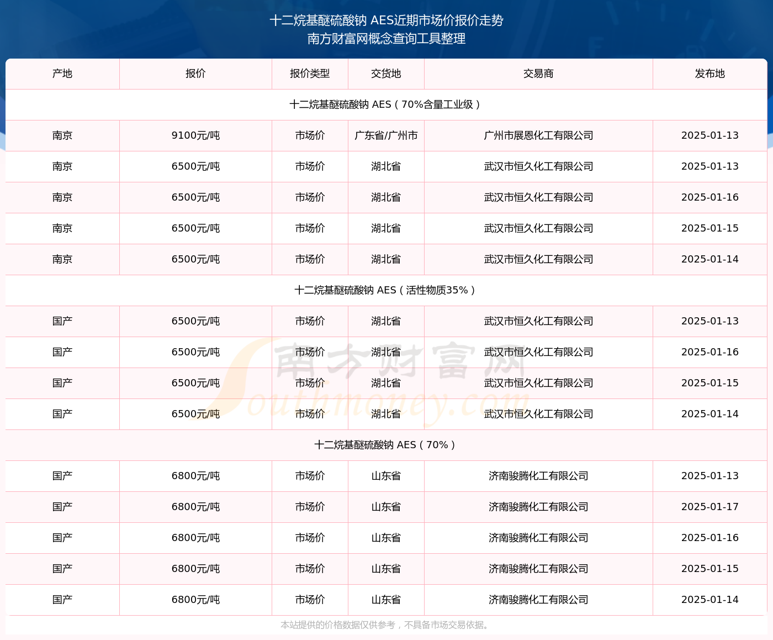Image resolution: width=773 pixels, height=640 pixels.
Task: Click 山东省 in the 6800元/吨 2025-01-15 row
Action: click(386, 569)
